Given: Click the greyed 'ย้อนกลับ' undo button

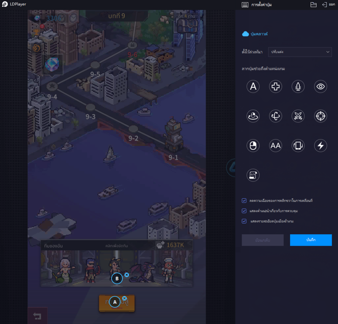Looking at the screenshot, I should tap(262, 240).
